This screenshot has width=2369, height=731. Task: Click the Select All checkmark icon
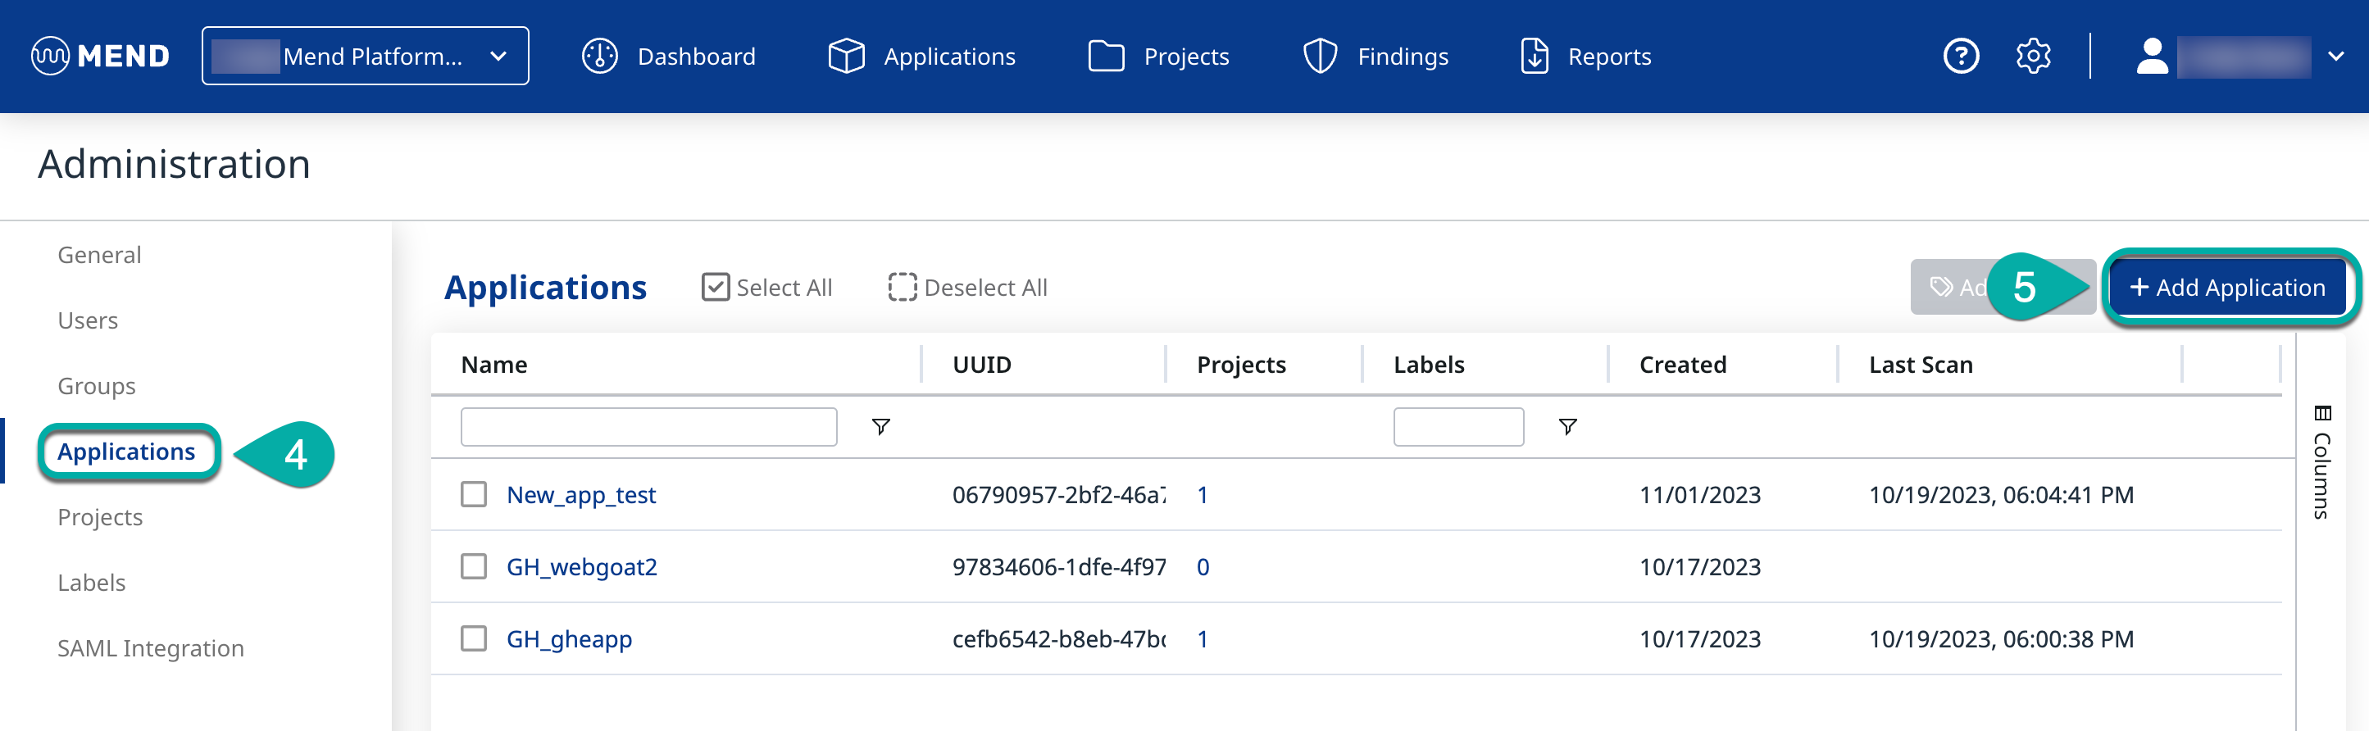pyautogui.click(x=715, y=288)
